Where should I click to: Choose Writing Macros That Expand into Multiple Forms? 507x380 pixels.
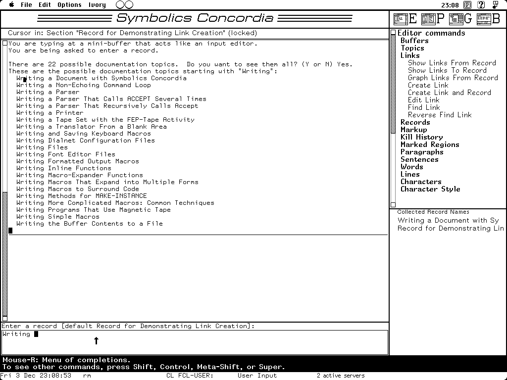pos(107,182)
